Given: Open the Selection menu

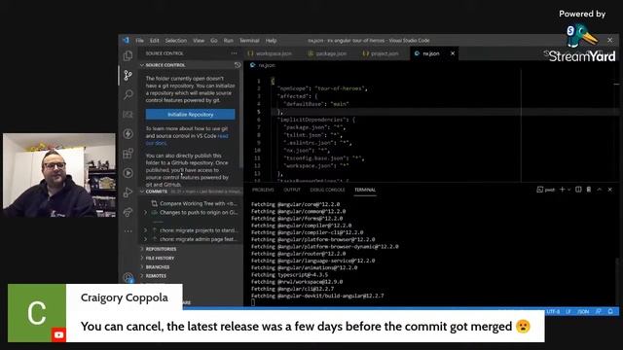Looking at the screenshot, I should [x=175, y=40].
